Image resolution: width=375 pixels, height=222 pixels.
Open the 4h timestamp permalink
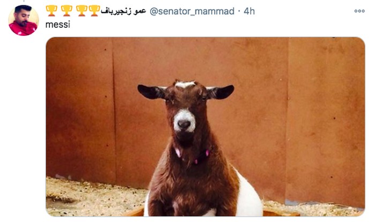pos(249,11)
